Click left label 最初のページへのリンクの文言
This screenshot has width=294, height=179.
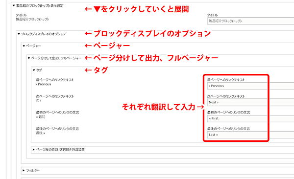pos(57,112)
